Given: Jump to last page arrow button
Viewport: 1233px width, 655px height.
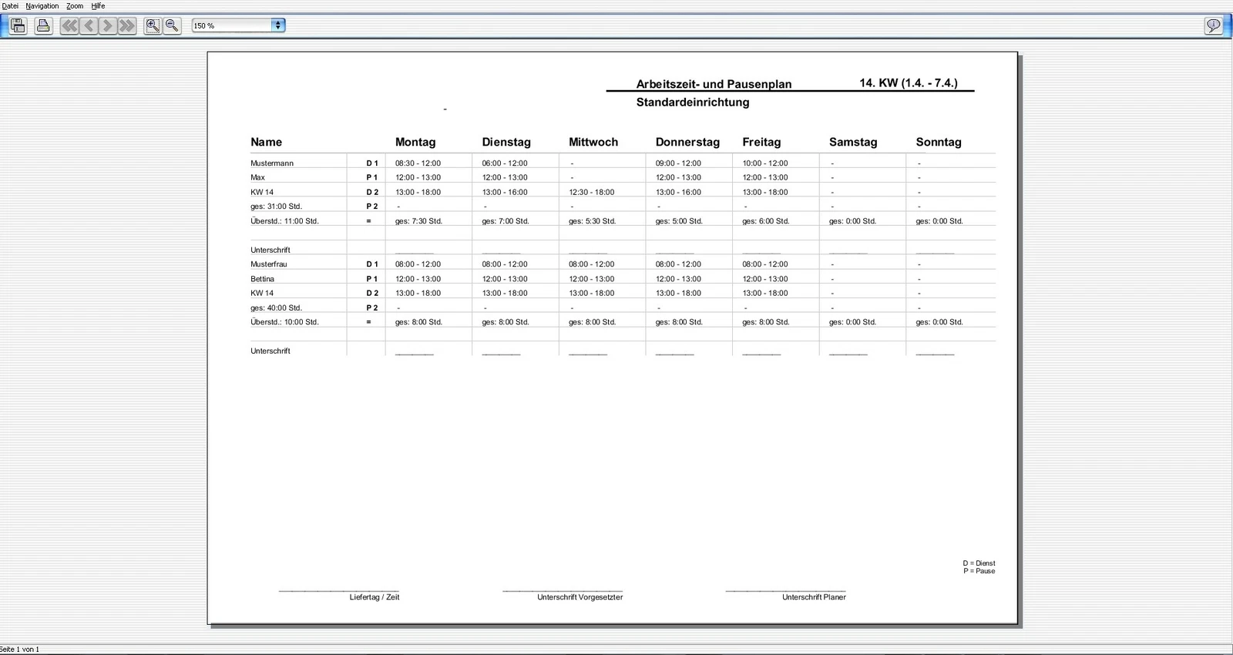Looking at the screenshot, I should click(x=127, y=25).
